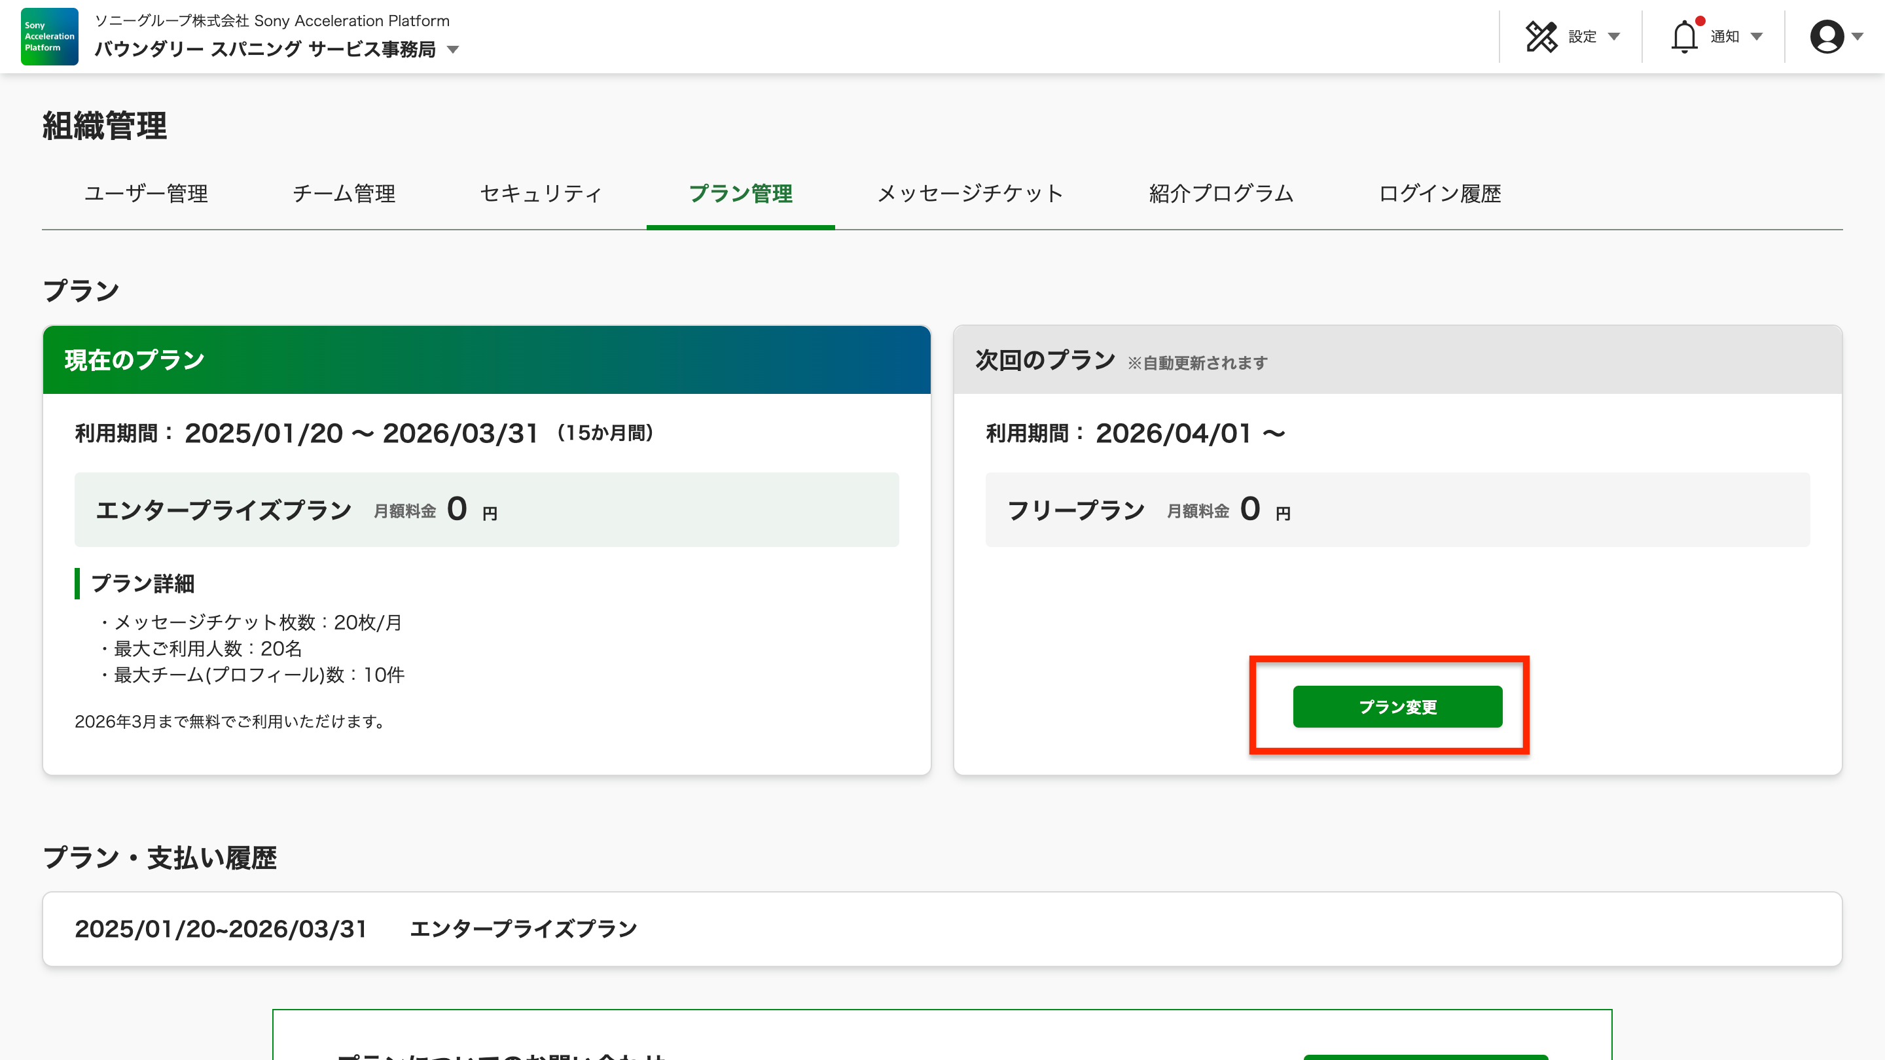This screenshot has height=1060, width=1885.
Task: Open the 紹介プログラム tab
Action: (x=1221, y=194)
